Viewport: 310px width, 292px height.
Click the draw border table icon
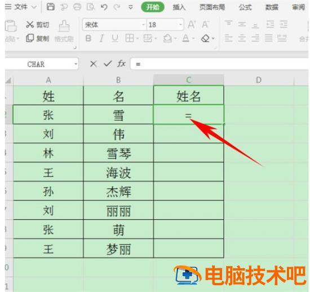tap(148, 38)
